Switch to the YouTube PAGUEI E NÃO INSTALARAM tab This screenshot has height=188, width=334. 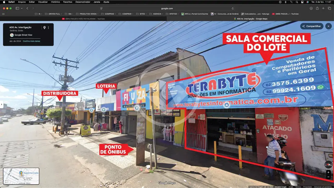83,19
